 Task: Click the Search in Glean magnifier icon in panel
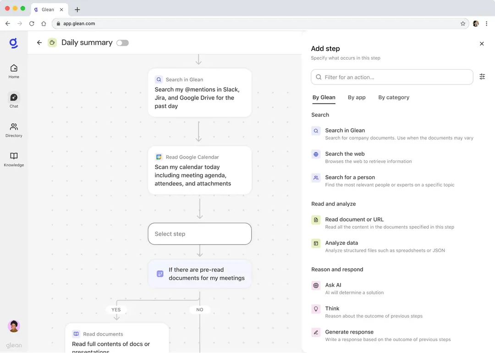coord(316,131)
